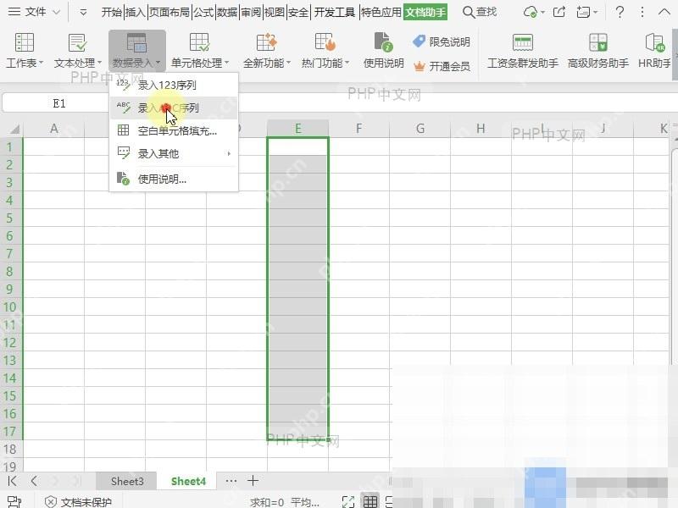678x508 pixels.
Task: Switch to normal grid view icon
Action: pyautogui.click(x=370, y=501)
